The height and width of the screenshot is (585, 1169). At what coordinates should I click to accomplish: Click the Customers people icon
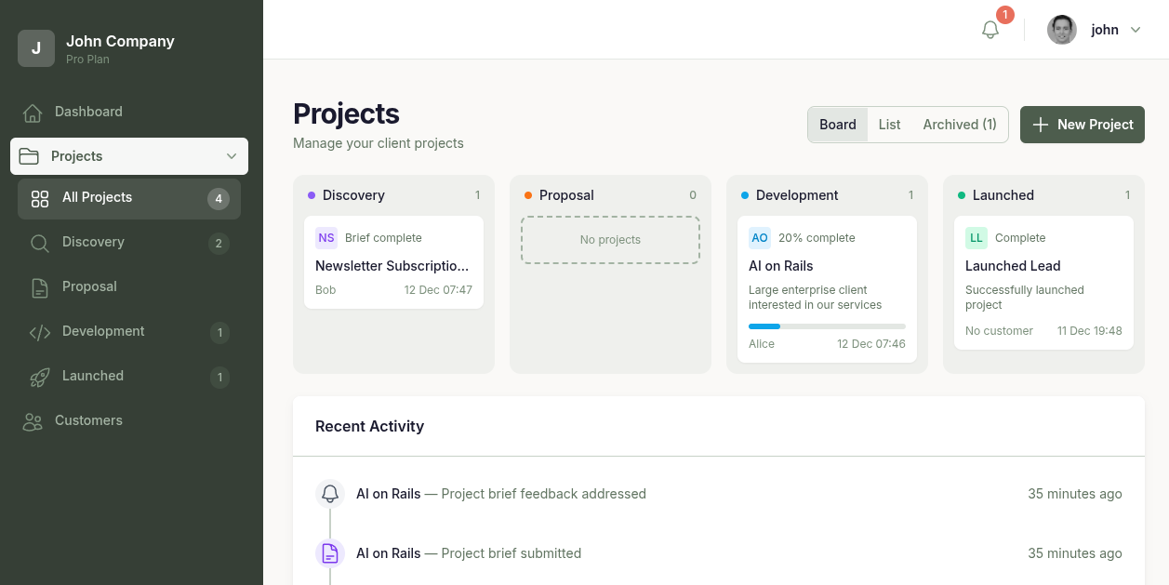click(33, 421)
